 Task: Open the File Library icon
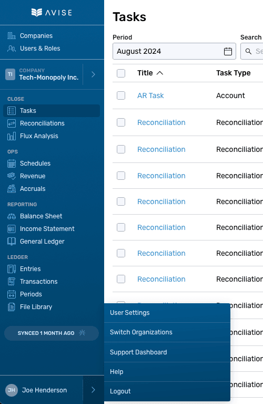(12, 307)
